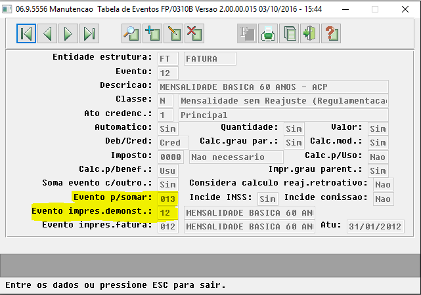
Task: Copy the record with stacked pages icon
Action: (289, 33)
